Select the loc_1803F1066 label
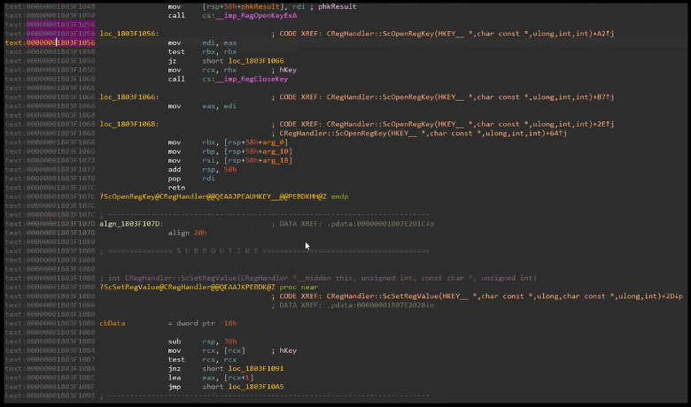The width and height of the screenshot is (691, 407). pyautogui.click(x=128, y=96)
